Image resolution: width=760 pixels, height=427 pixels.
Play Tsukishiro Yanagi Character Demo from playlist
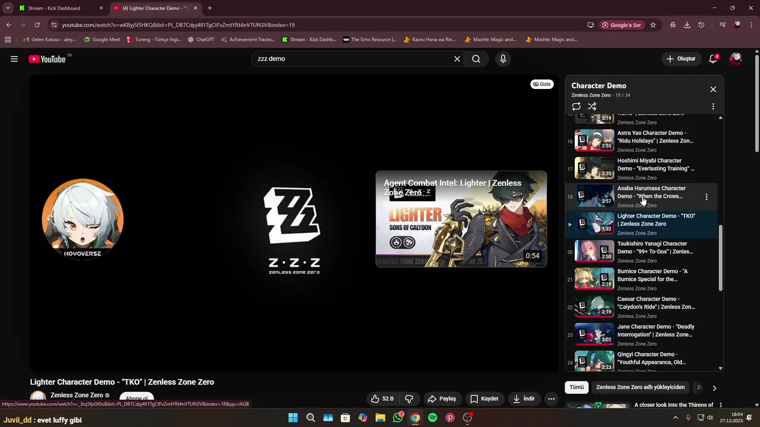click(641, 252)
